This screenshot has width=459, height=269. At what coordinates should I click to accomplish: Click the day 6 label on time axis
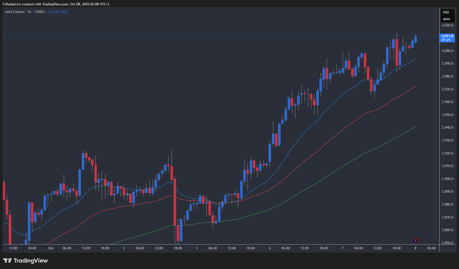(270, 248)
